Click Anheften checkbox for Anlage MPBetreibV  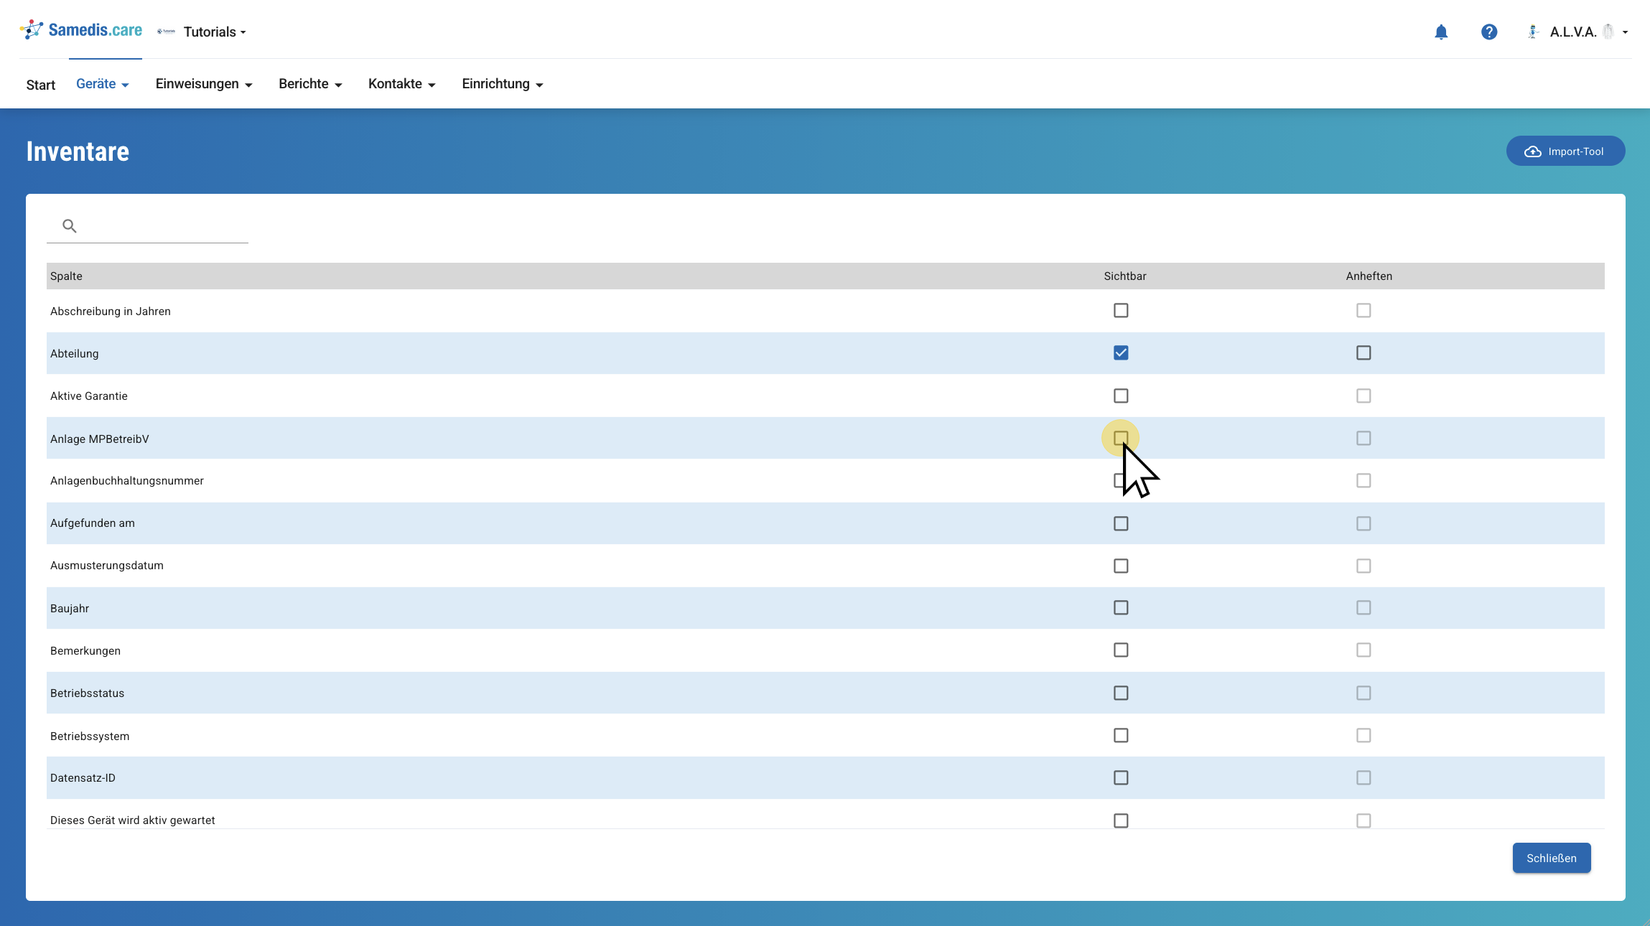[x=1363, y=438]
